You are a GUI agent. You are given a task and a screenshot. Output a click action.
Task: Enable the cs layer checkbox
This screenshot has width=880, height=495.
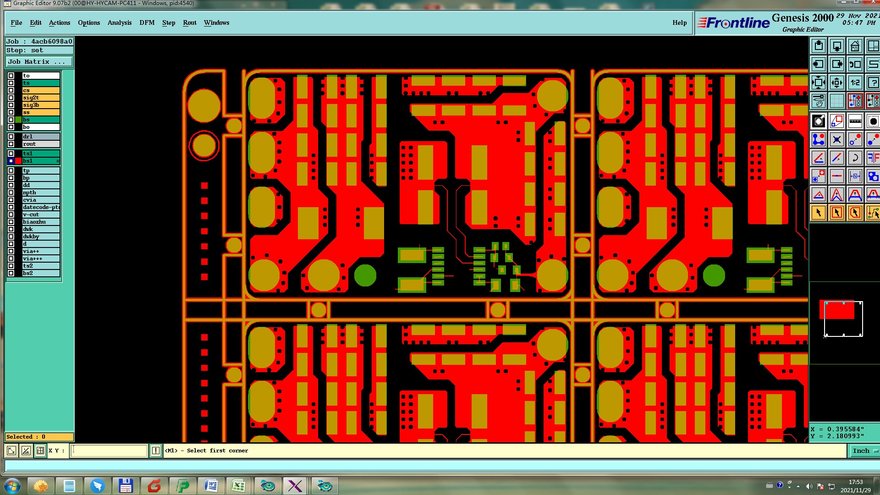(11, 90)
